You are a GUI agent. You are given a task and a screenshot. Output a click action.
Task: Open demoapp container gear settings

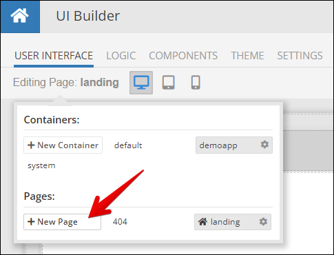coord(264,145)
